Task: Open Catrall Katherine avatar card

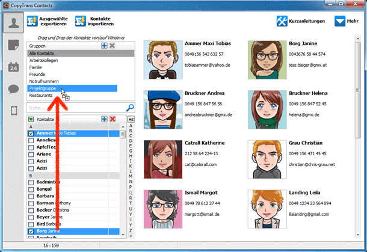Action: [163, 159]
